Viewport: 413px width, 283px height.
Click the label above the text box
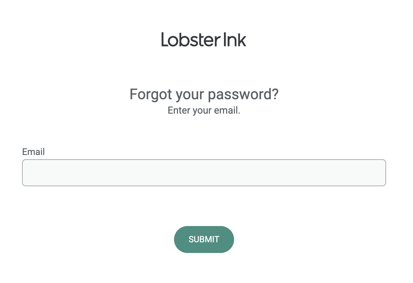(33, 152)
